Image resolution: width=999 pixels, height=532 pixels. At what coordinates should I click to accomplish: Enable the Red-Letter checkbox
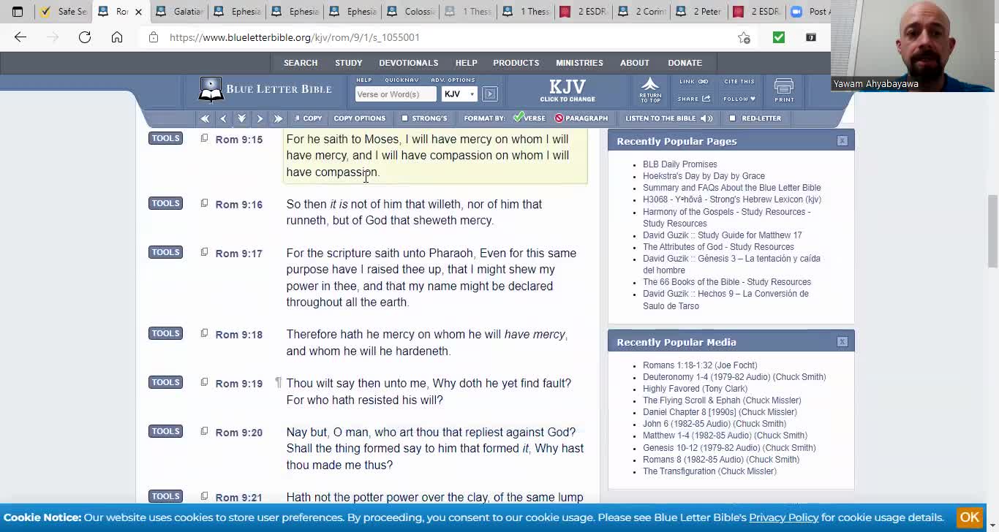732,118
